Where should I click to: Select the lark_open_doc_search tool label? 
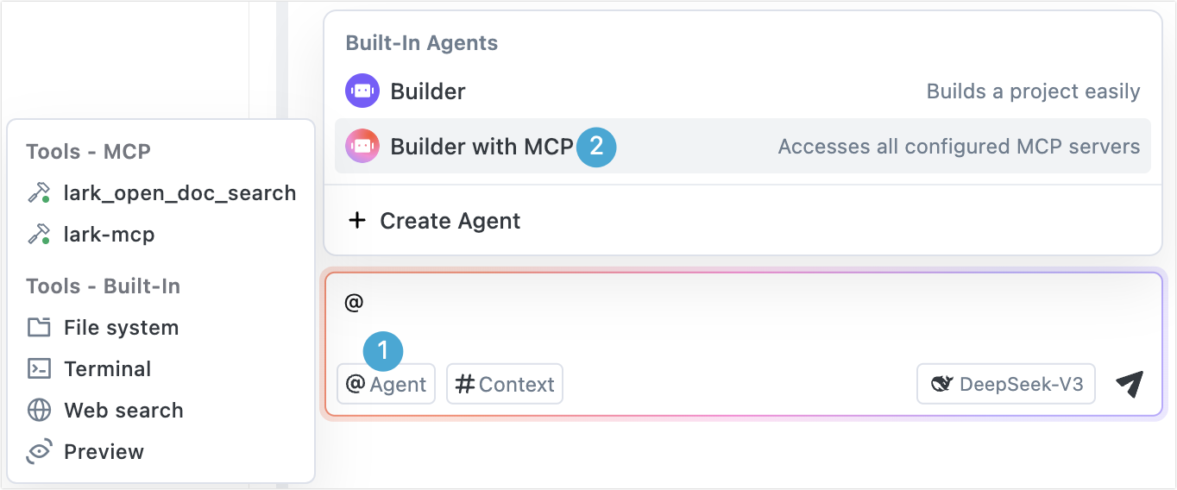pyautogui.click(x=179, y=193)
